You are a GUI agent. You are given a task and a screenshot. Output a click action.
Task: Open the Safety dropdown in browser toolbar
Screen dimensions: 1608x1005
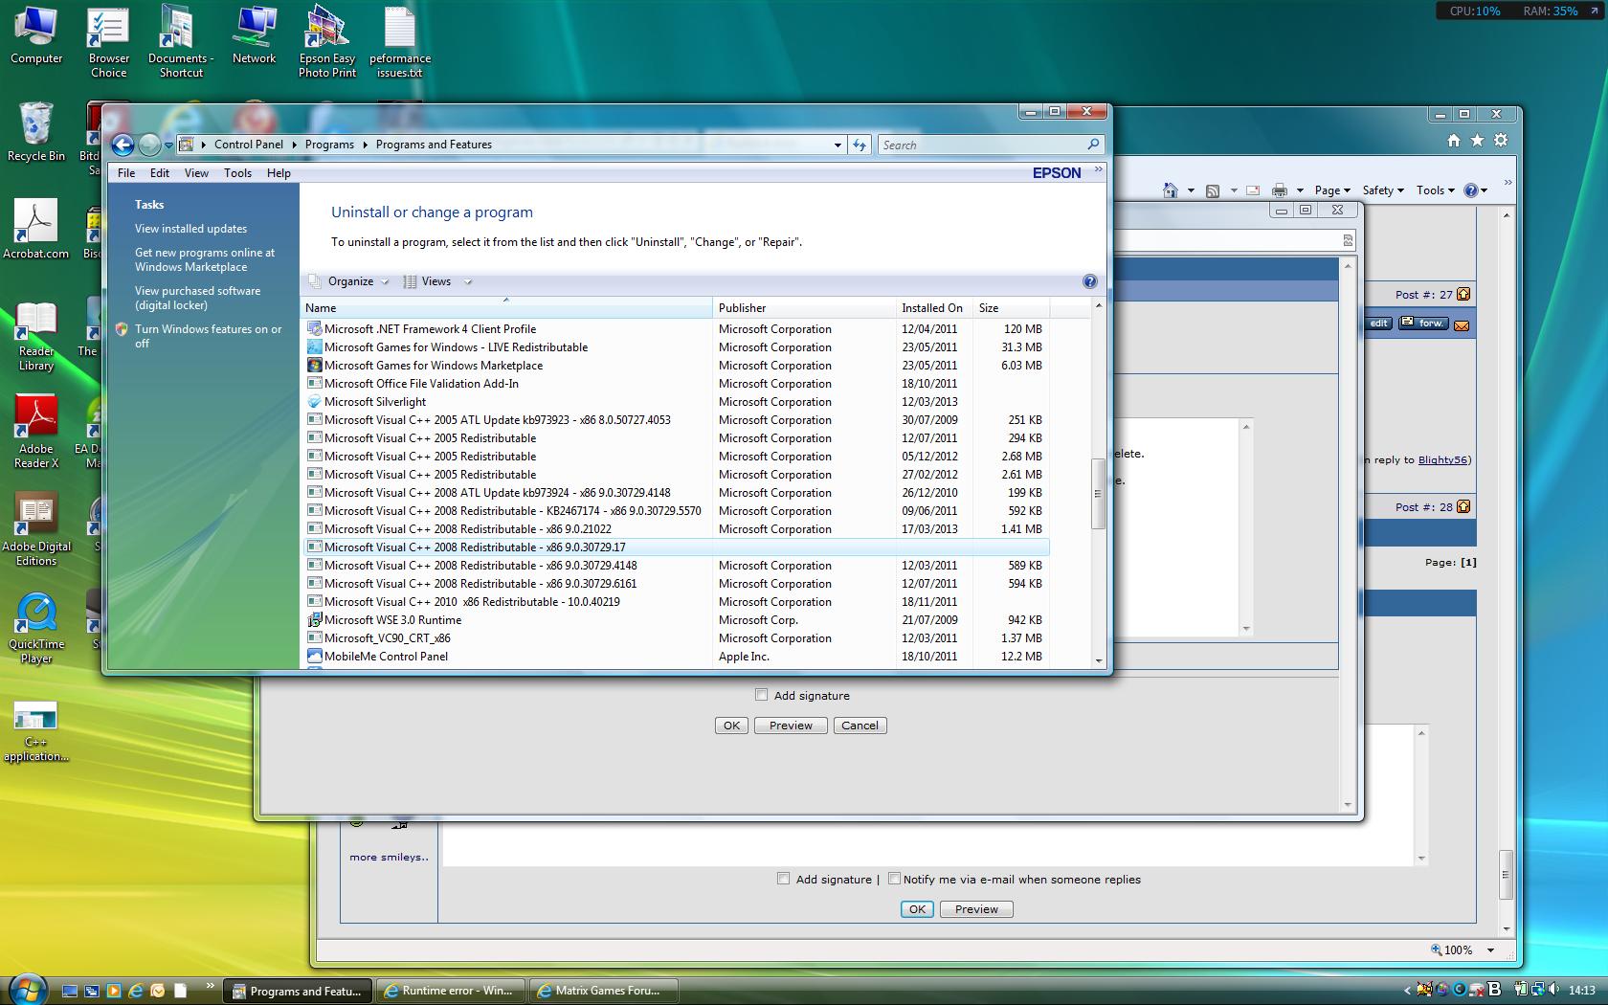(x=1383, y=190)
